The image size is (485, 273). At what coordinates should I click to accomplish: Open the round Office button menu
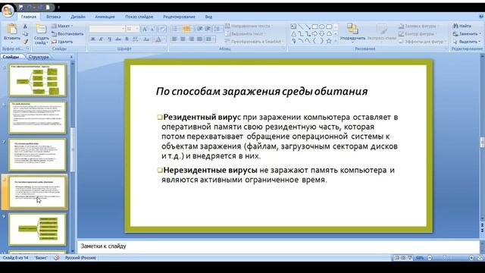coord(8,11)
